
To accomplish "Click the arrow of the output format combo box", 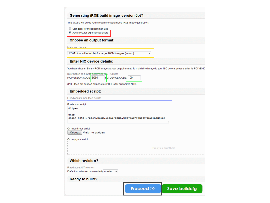I will click(149, 53).
